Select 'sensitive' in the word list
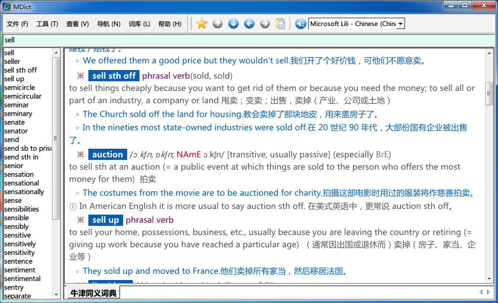The height and width of the screenshot is (303, 498). pyautogui.click(x=17, y=236)
